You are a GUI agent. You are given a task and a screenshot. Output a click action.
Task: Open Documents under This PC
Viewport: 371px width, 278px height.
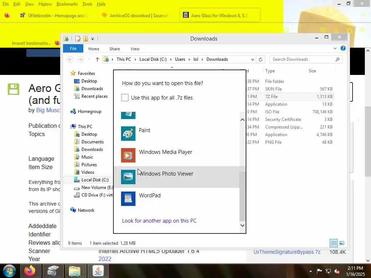click(92, 142)
